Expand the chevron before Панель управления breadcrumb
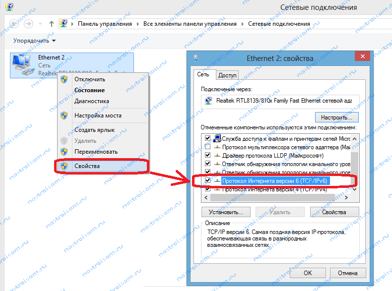The image size is (392, 291). coord(72,24)
